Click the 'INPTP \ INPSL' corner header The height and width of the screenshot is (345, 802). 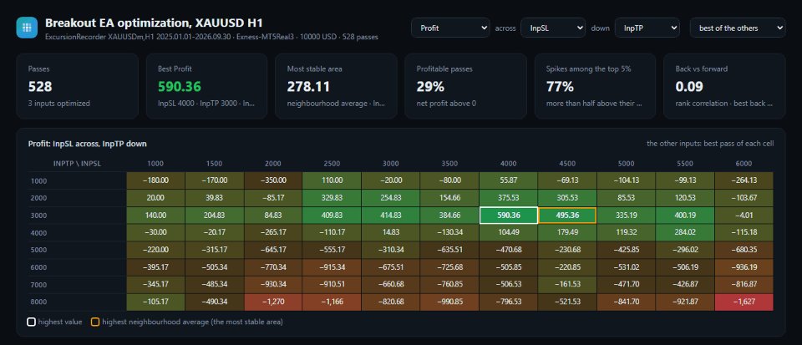pyautogui.click(x=77, y=164)
